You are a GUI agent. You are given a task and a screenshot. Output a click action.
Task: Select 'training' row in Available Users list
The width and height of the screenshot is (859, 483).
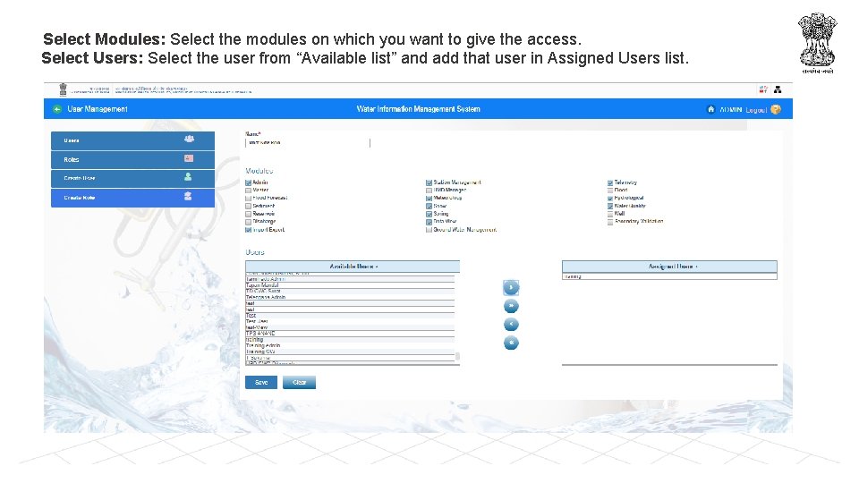click(350, 340)
